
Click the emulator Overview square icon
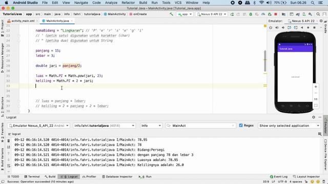314,28
